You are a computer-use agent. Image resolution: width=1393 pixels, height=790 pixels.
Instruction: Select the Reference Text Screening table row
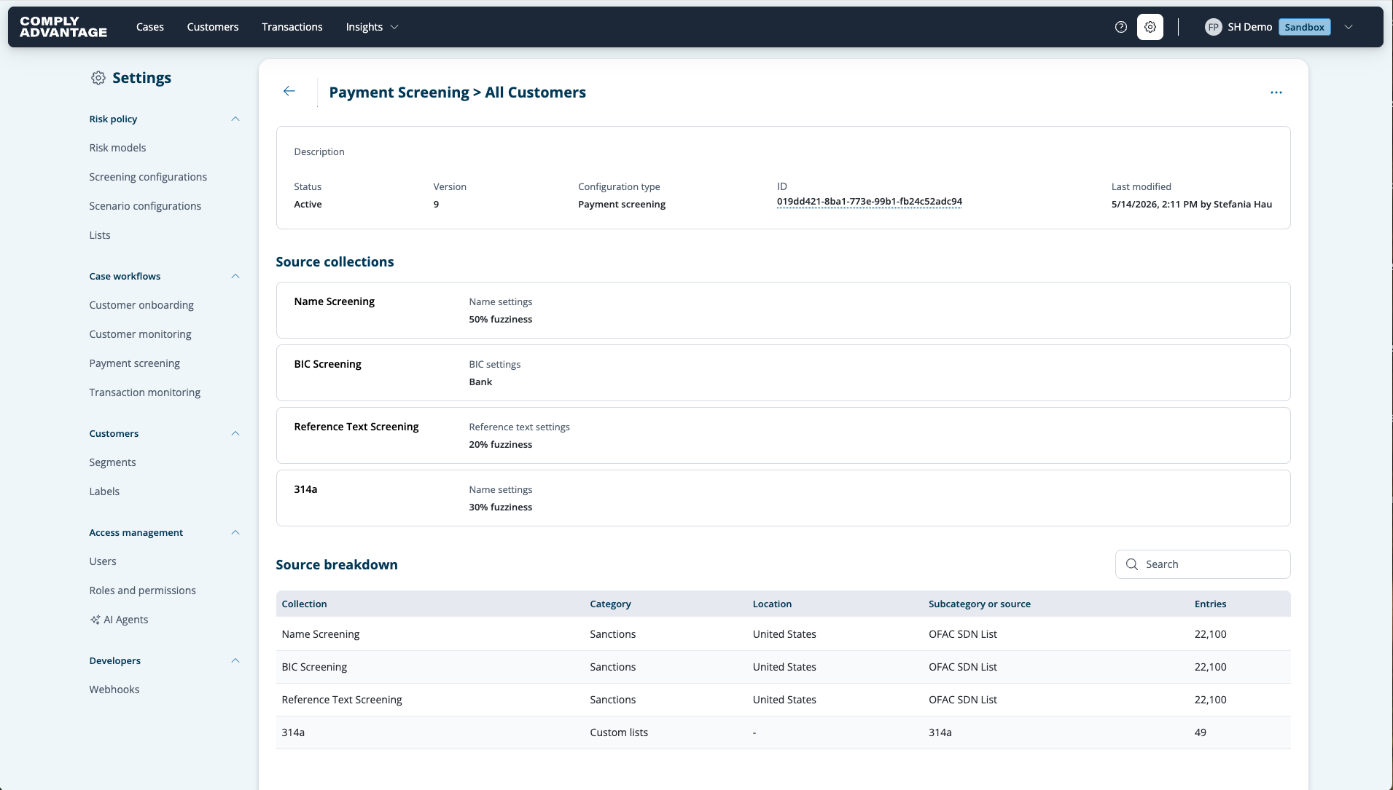click(x=783, y=700)
